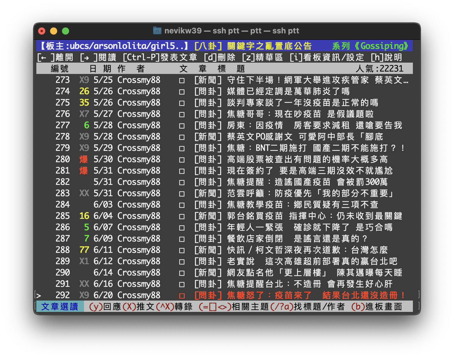Open post 274 媒體已經定調是萬華肺炎了嗎
The height and width of the screenshot is (359, 454).
tap(272, 91)
